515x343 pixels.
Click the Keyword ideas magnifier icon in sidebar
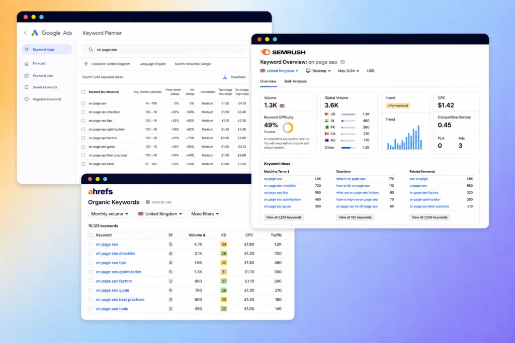tap(27, 50)
